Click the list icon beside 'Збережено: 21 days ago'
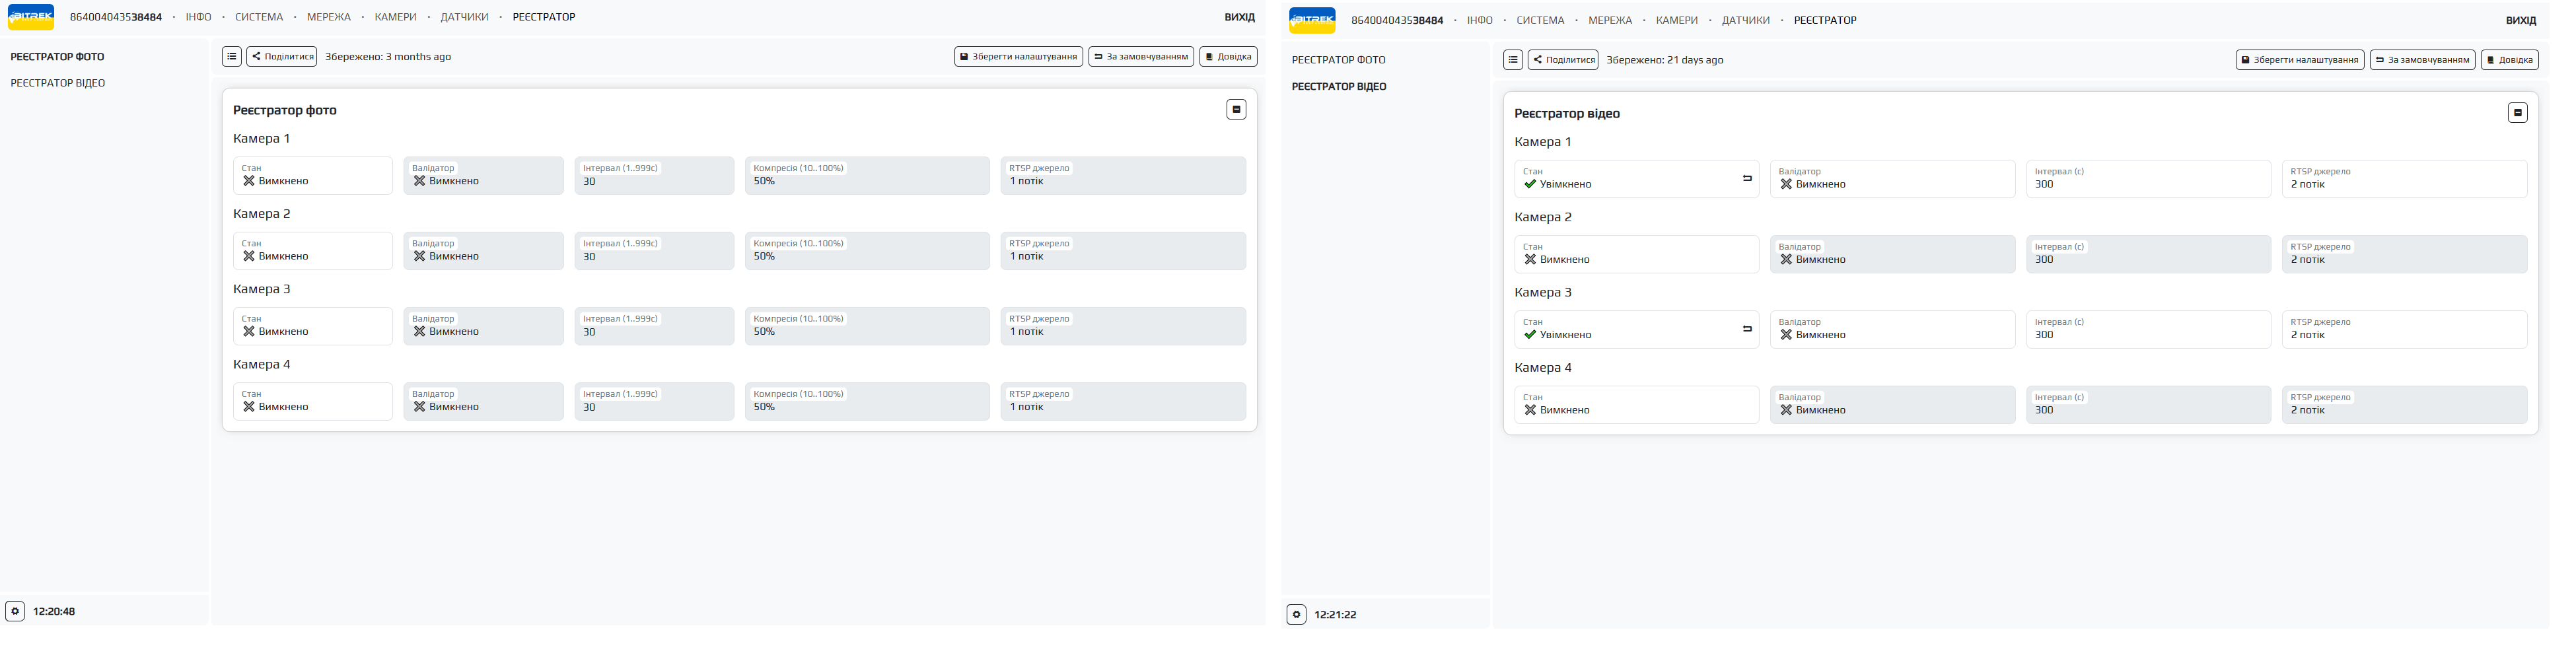The image size is (2576, 663). click(1512, 60)
